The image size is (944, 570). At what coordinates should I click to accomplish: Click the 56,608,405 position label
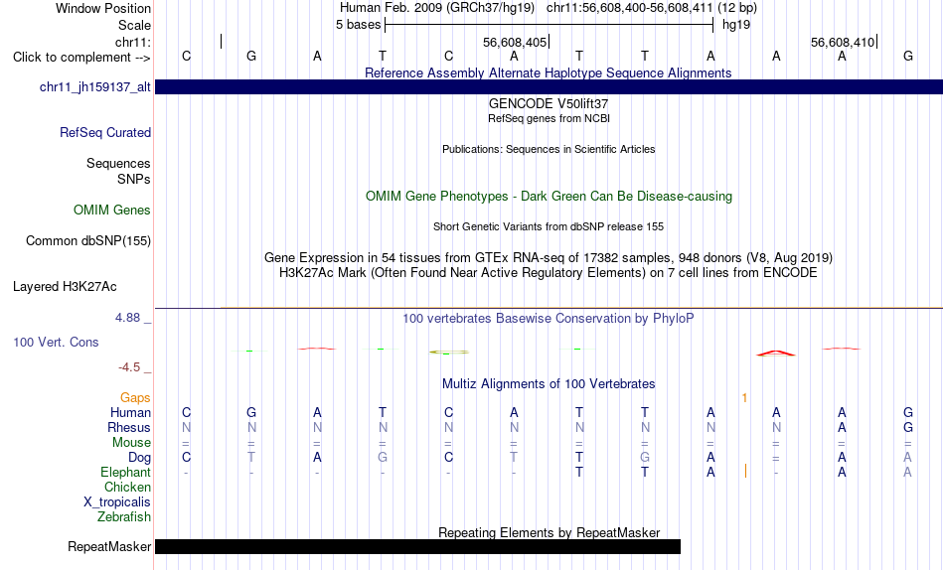click(x=515, y=43)
